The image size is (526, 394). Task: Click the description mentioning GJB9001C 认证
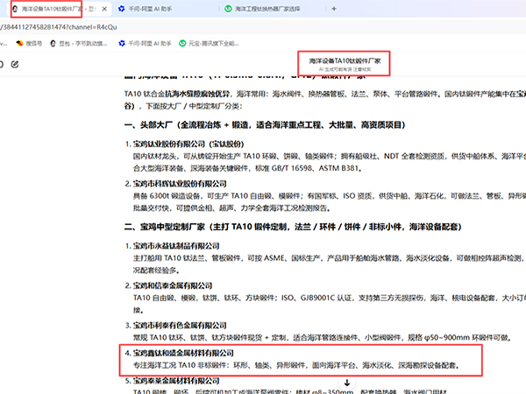tap(330, 304)
